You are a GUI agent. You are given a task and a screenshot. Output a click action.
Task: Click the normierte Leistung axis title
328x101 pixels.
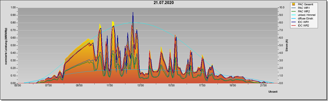6,45
